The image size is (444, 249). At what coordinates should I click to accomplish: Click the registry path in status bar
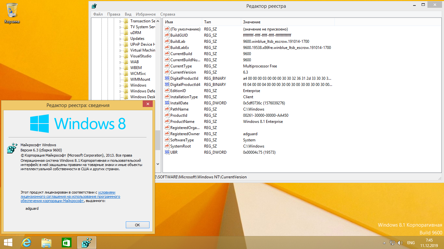pyautogui.click(x=201, y=177)
